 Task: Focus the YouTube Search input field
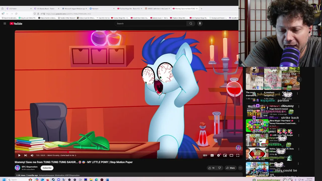[x=151, y=24]
